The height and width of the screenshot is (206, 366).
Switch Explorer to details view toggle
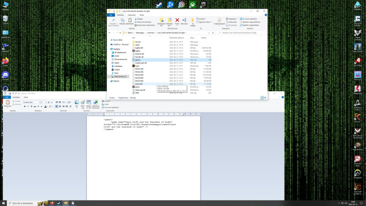[x=262, y=98]
